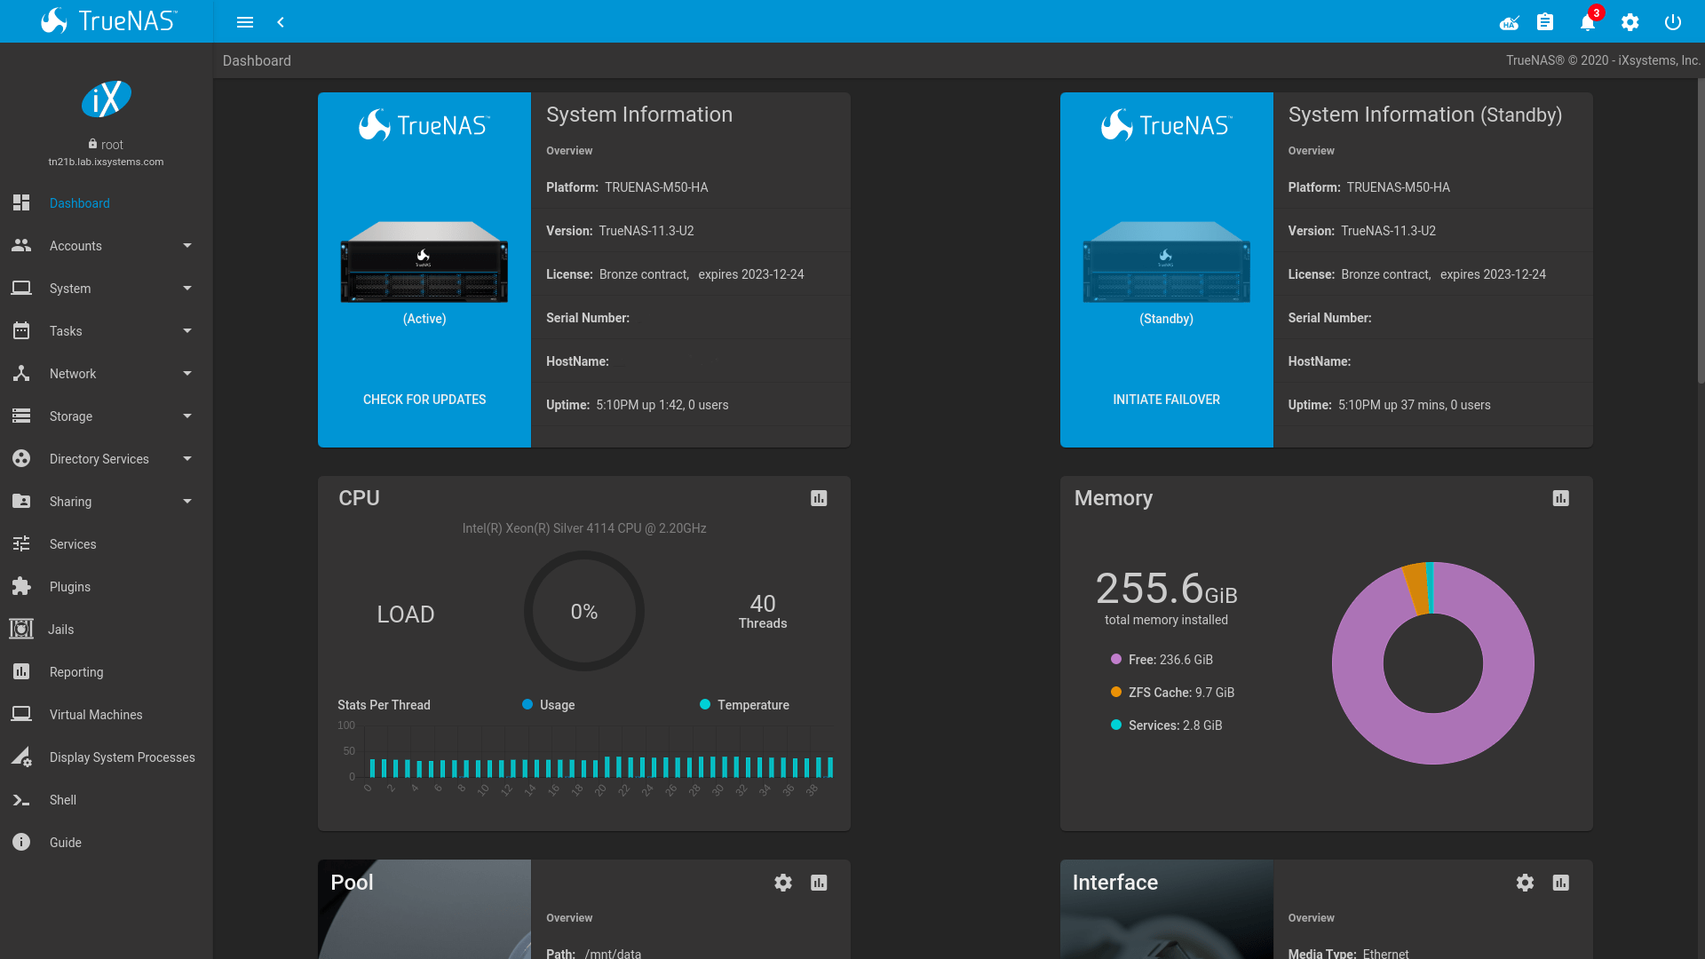Click the CHECK FOR UPDATES button
1705x959 pixels.
click(424, 399)
